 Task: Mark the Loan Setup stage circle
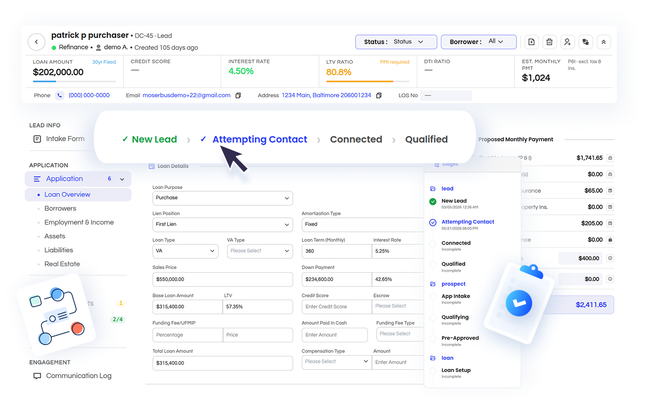tap(433, 370)
